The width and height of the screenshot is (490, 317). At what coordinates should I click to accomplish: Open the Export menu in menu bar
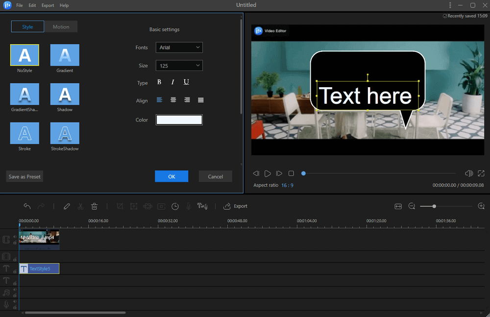48,5
